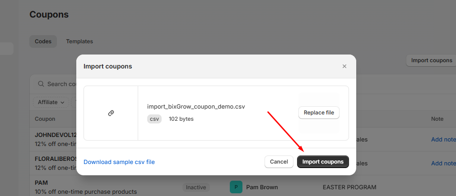Expand the Affiliate filter dropdown
Image resolution: width=456 pixels, height=196 pixels.
[x=51, y=102]
